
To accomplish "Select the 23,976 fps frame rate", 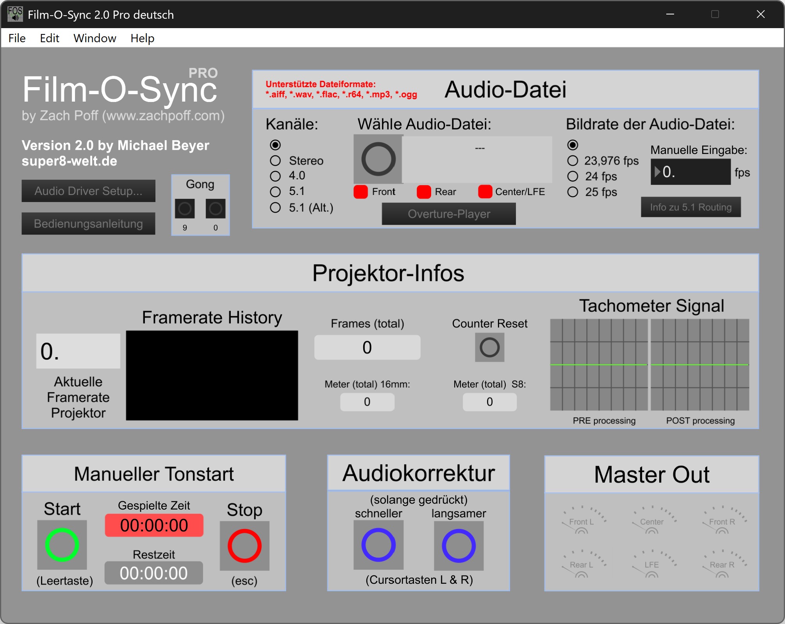I will [x=573, y=161].
